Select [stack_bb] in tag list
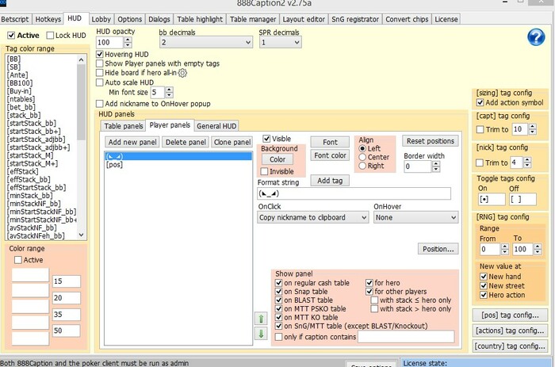The width and height of the screenshot is (555, 367). pos(24,116)
